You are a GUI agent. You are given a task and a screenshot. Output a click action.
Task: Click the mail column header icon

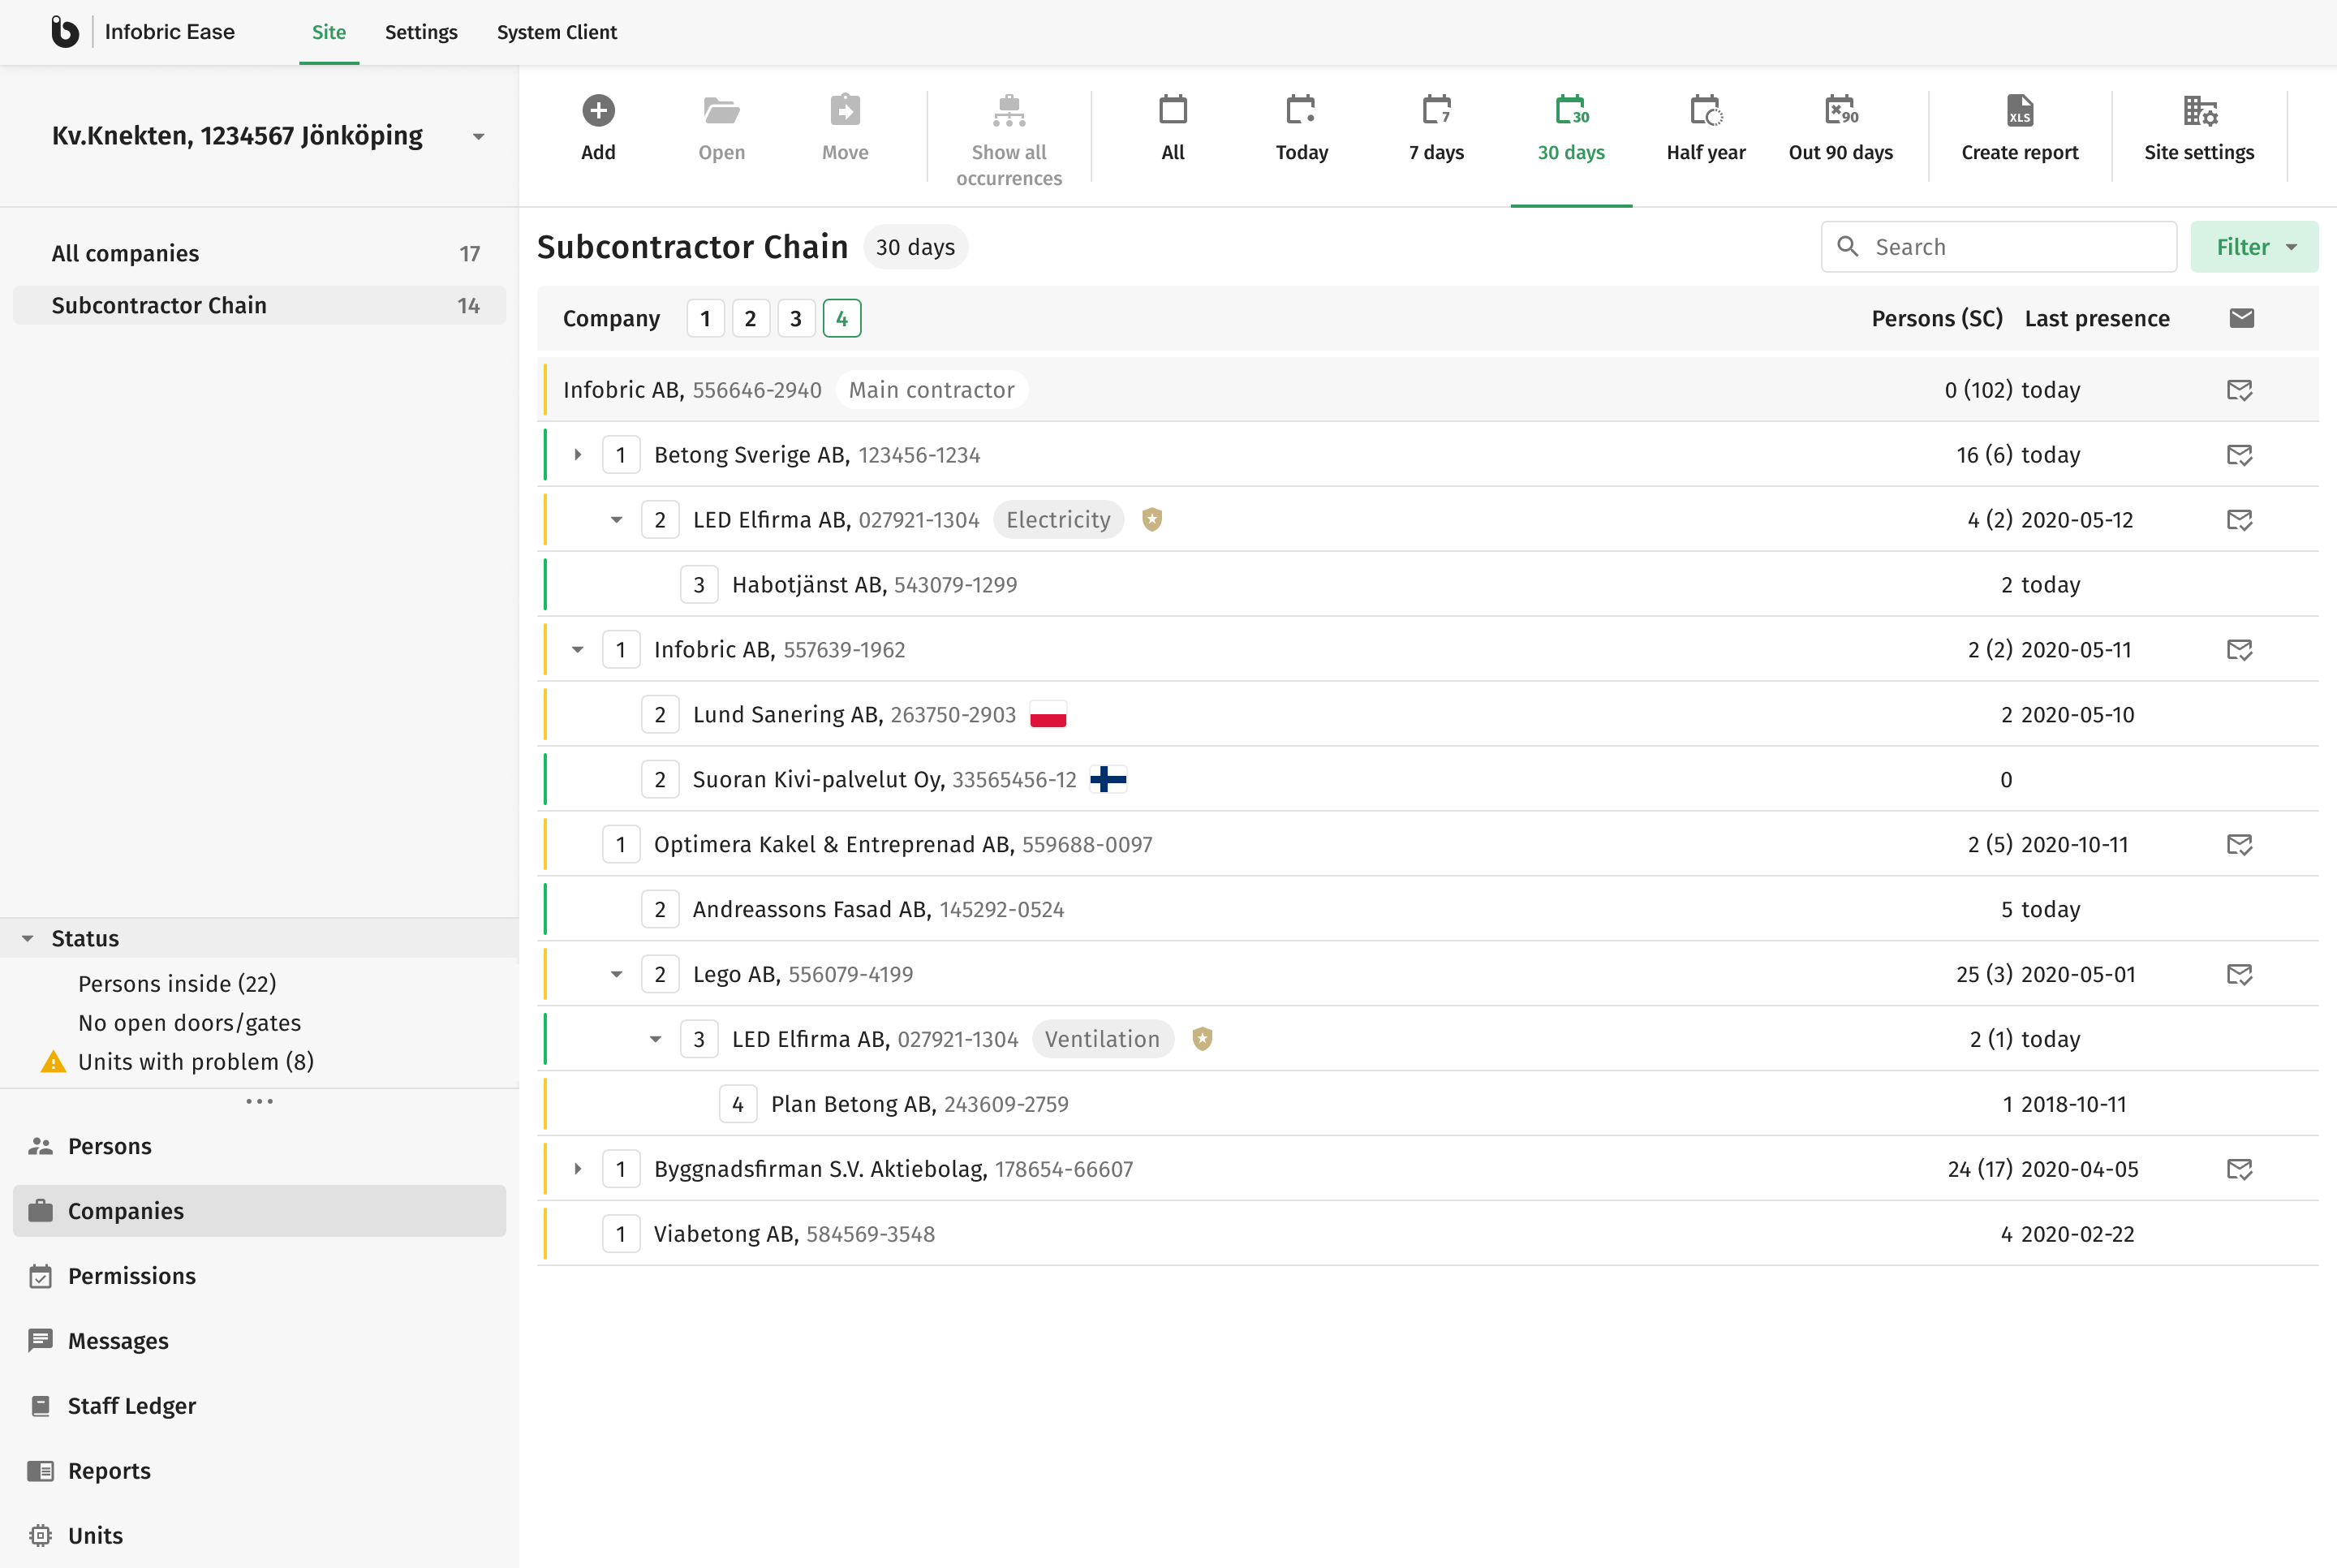pyautogui.click(x=2241, y=318)
